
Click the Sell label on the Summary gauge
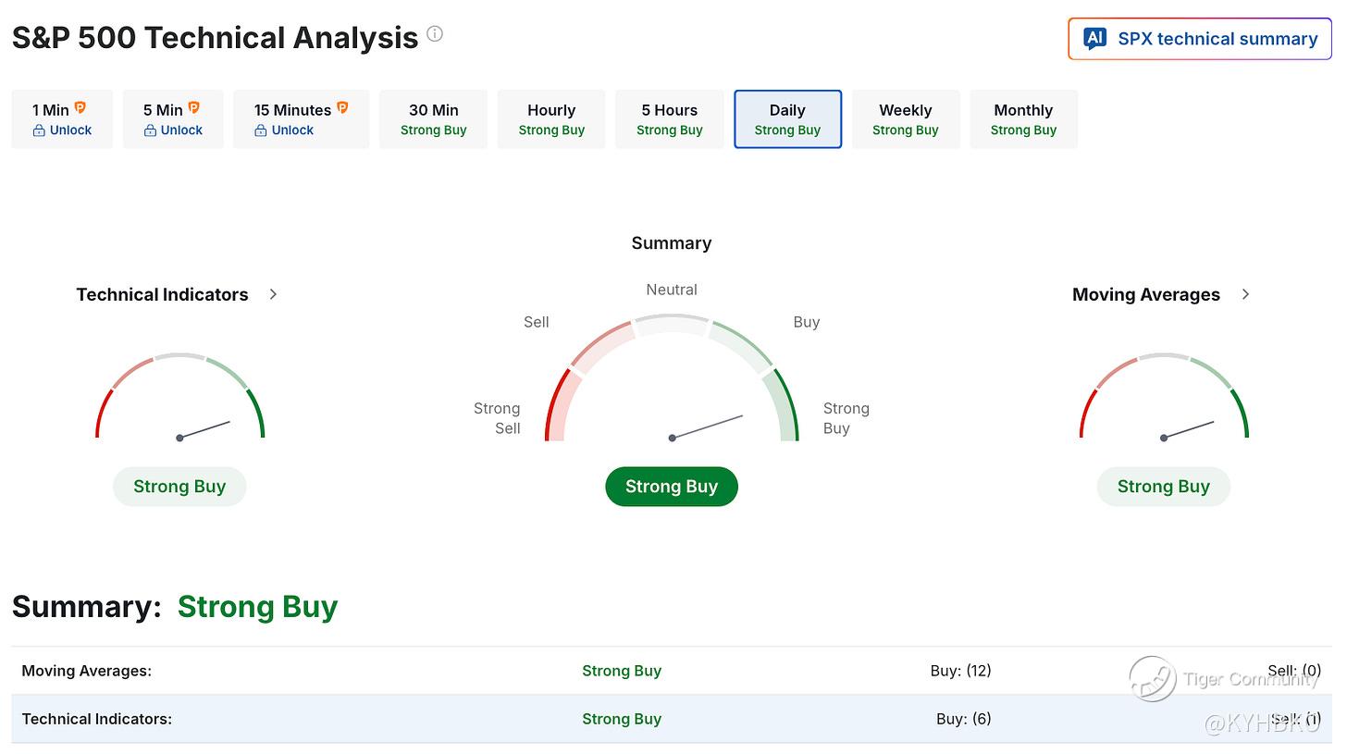(x=537, y=322)
